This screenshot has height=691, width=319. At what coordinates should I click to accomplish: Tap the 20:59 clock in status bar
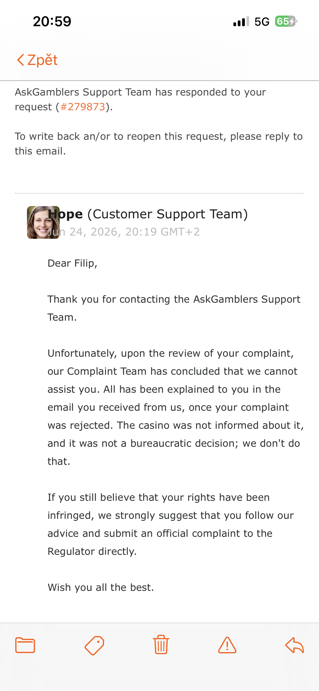(52, 21)
